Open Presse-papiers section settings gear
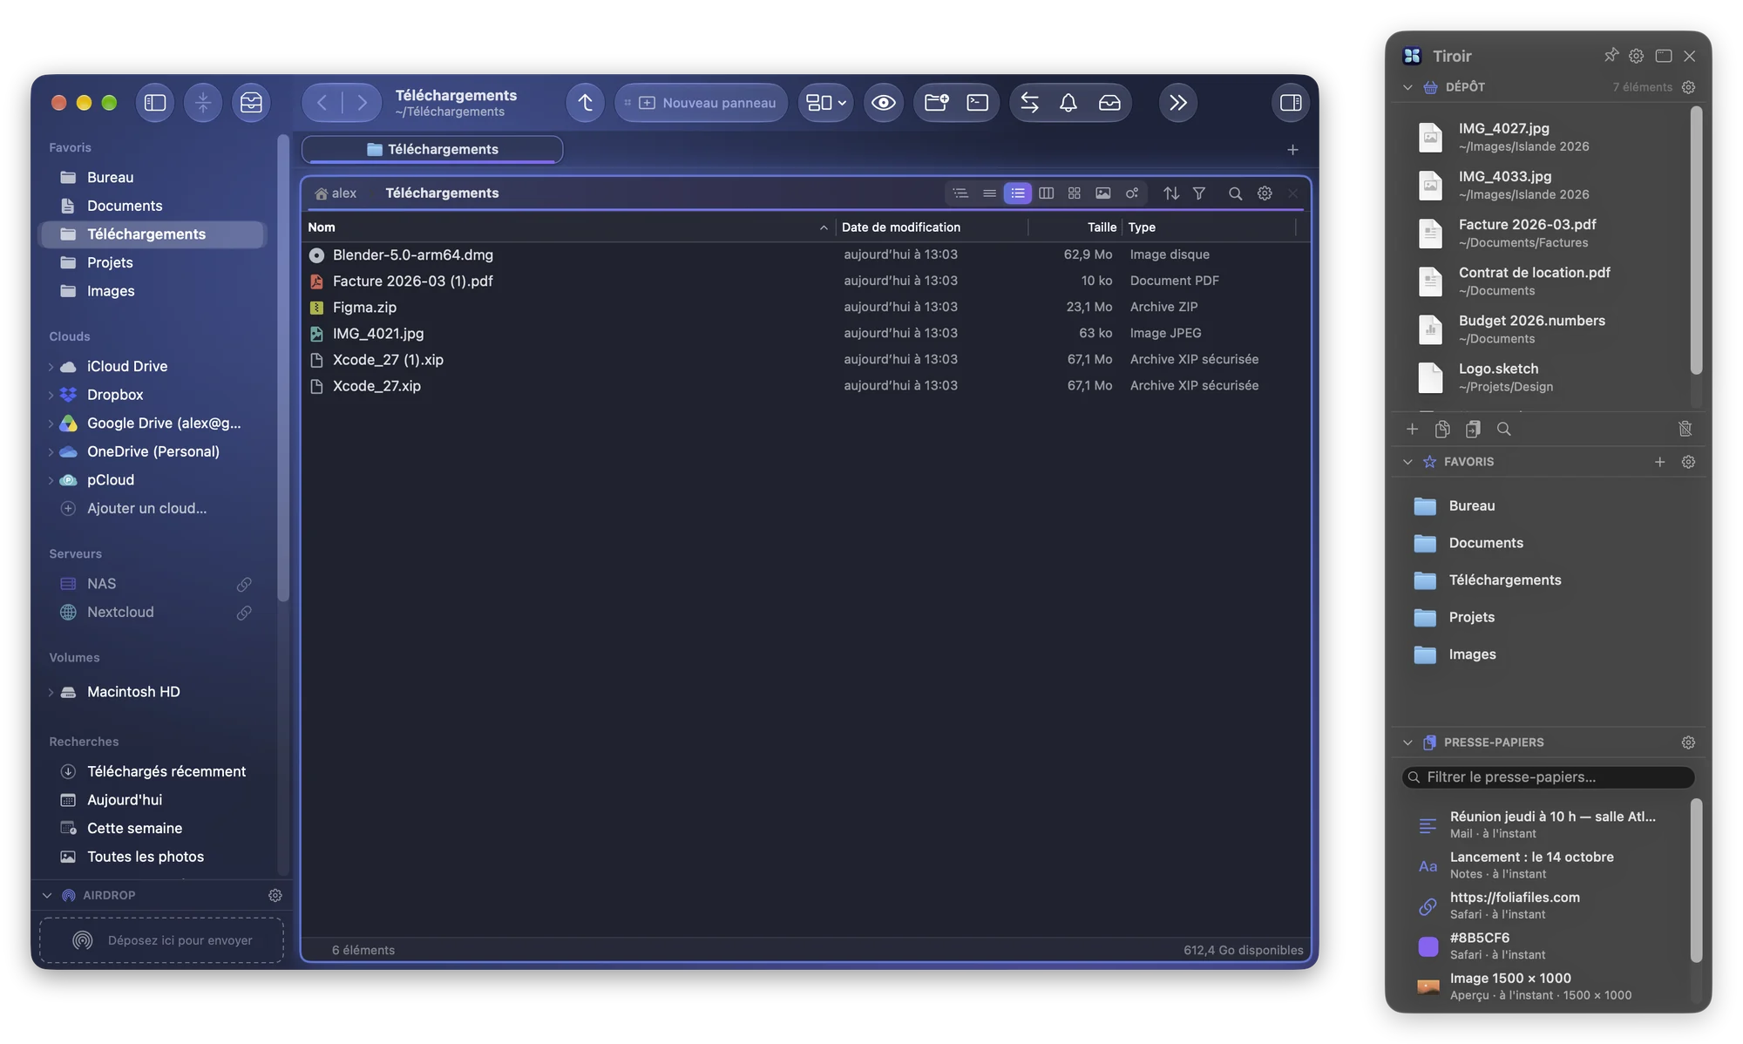 point(1688,742)
